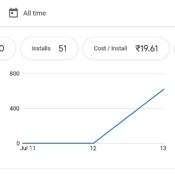Click the 800 y-axis label

coord(14,74)
